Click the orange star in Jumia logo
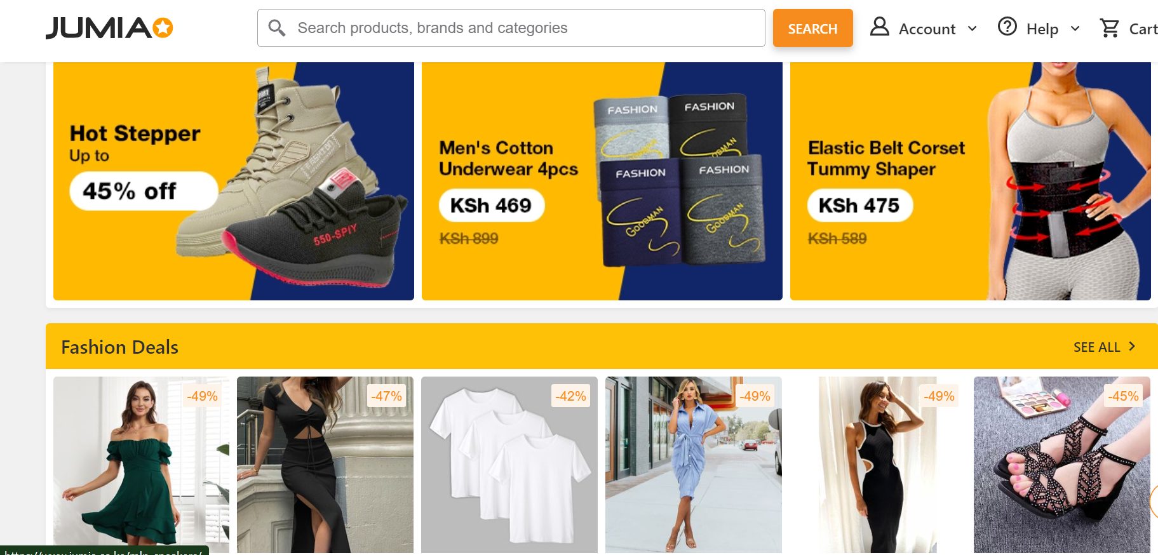 coord(163,28)
